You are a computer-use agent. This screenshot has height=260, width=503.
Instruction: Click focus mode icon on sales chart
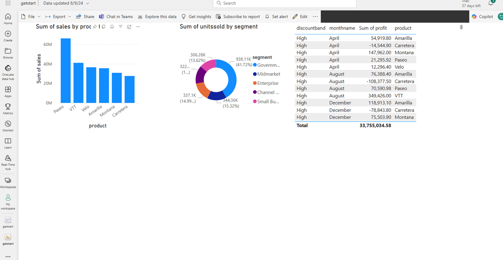point(129,27)
